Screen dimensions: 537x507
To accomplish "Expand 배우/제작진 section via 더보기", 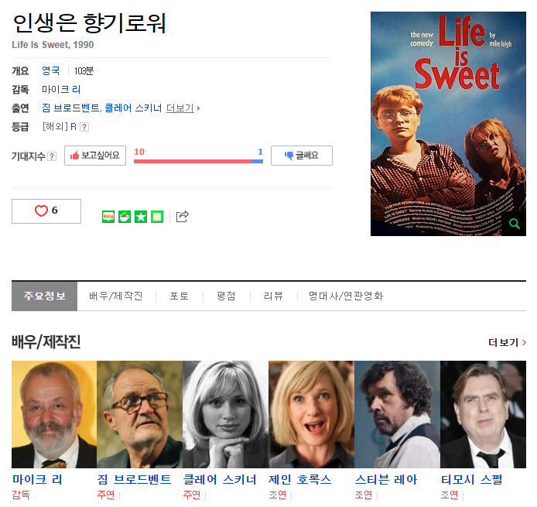I will coord(507,342).
